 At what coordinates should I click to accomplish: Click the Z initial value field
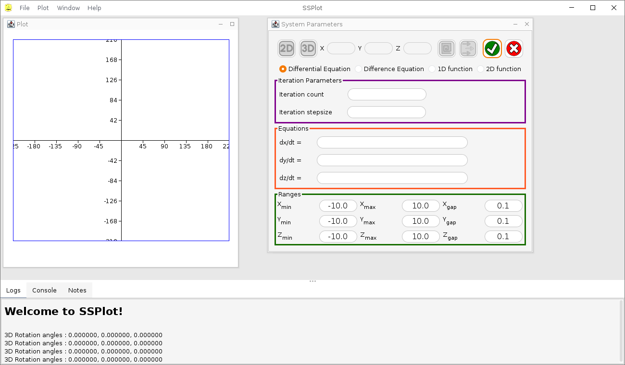(x=417, y=48)
